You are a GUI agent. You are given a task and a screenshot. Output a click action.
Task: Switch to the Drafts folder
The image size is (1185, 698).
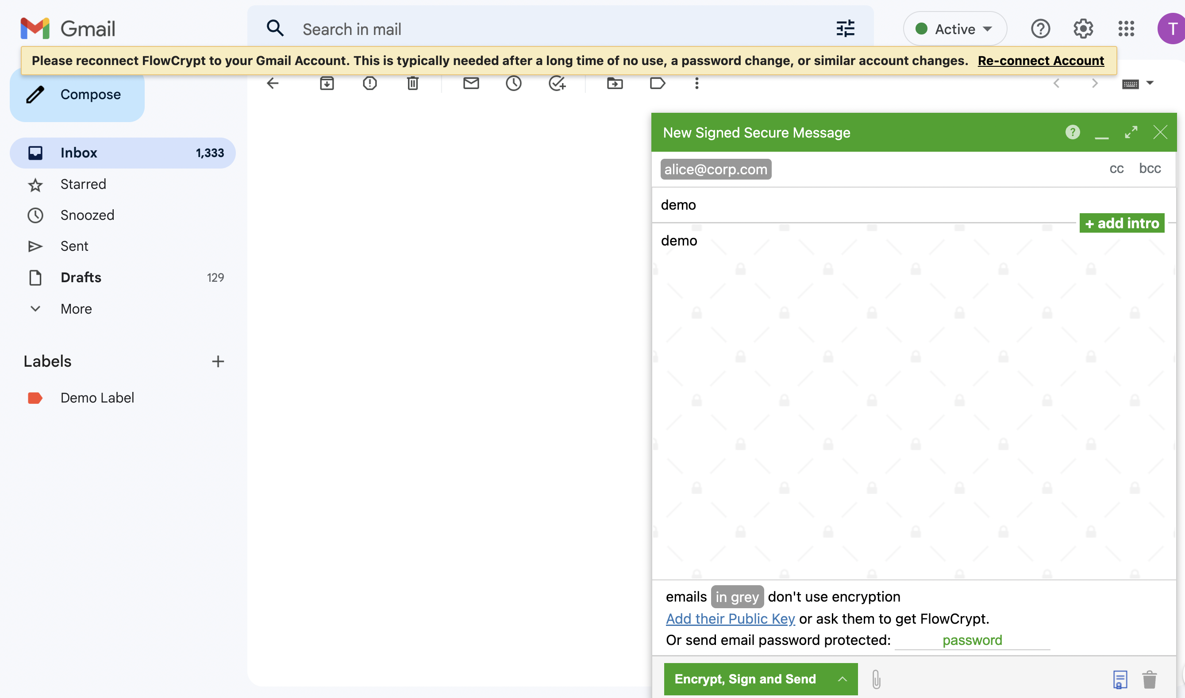pos(81,277)
